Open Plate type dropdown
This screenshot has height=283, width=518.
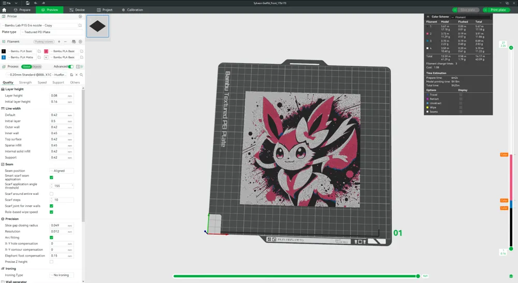(52, 32)
